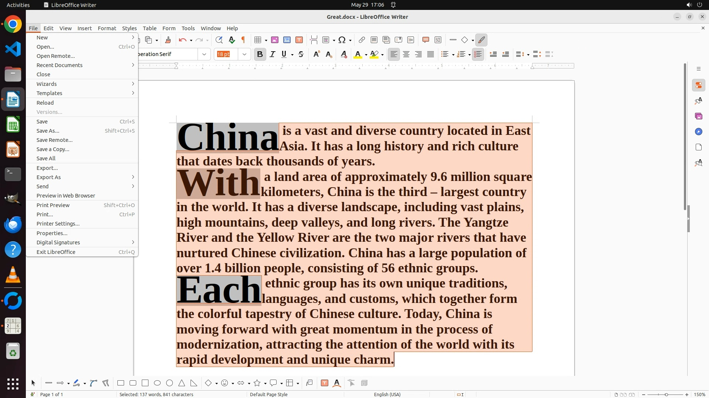The image size is (709, 398).
Task: Toggle formatting marks pilcrow button
Action: [x=243, y=40]
